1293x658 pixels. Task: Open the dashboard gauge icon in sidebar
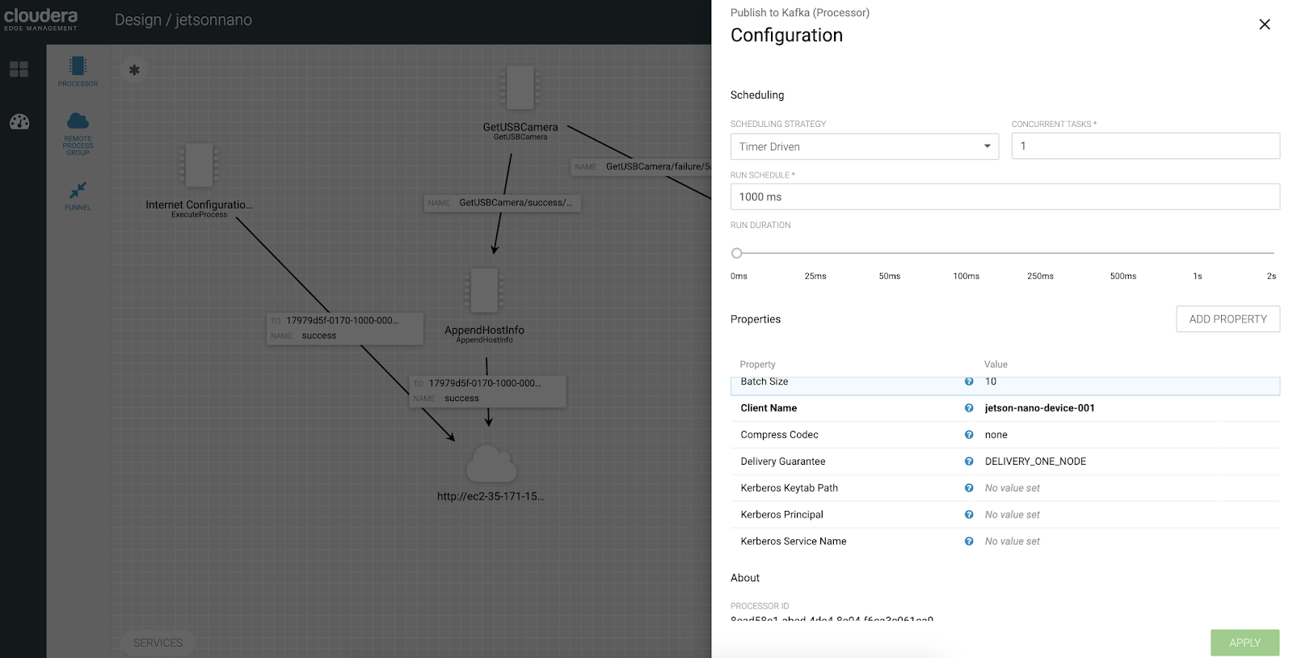[x=19, y=122]
